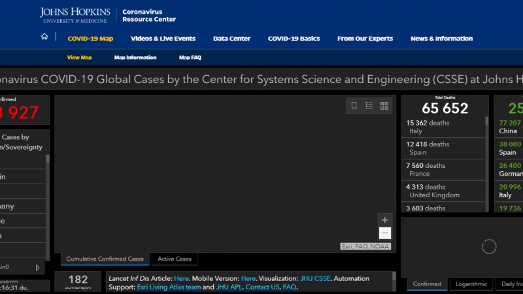Image resolution: width=523 pixels, height=294 pixels.
Task: Open the basemap gallery grid icon
Action: point(384,106)
